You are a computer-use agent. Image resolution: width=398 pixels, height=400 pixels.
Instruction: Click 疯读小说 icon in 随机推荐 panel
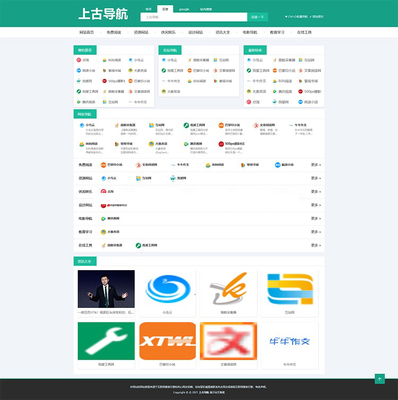[x=79, y=71]
